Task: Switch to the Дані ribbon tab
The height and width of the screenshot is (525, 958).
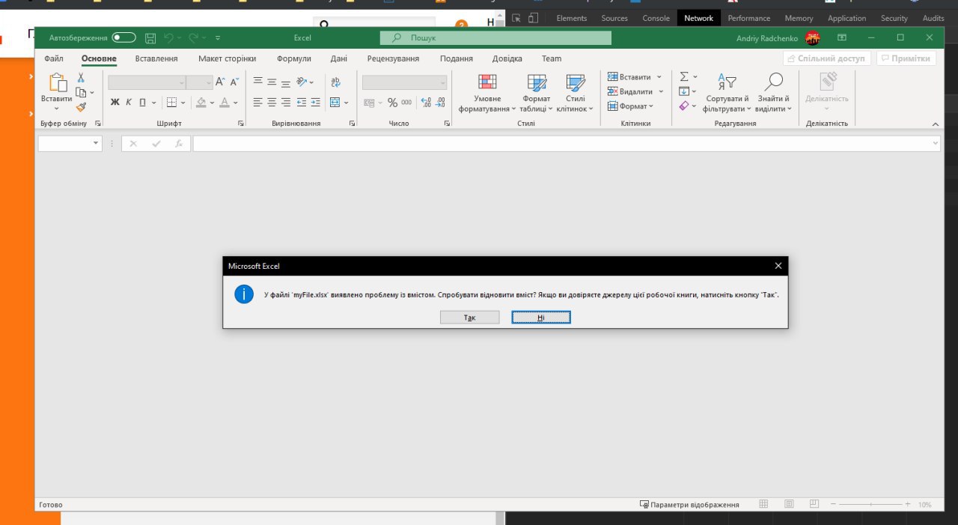Action: tap(339, 58)
